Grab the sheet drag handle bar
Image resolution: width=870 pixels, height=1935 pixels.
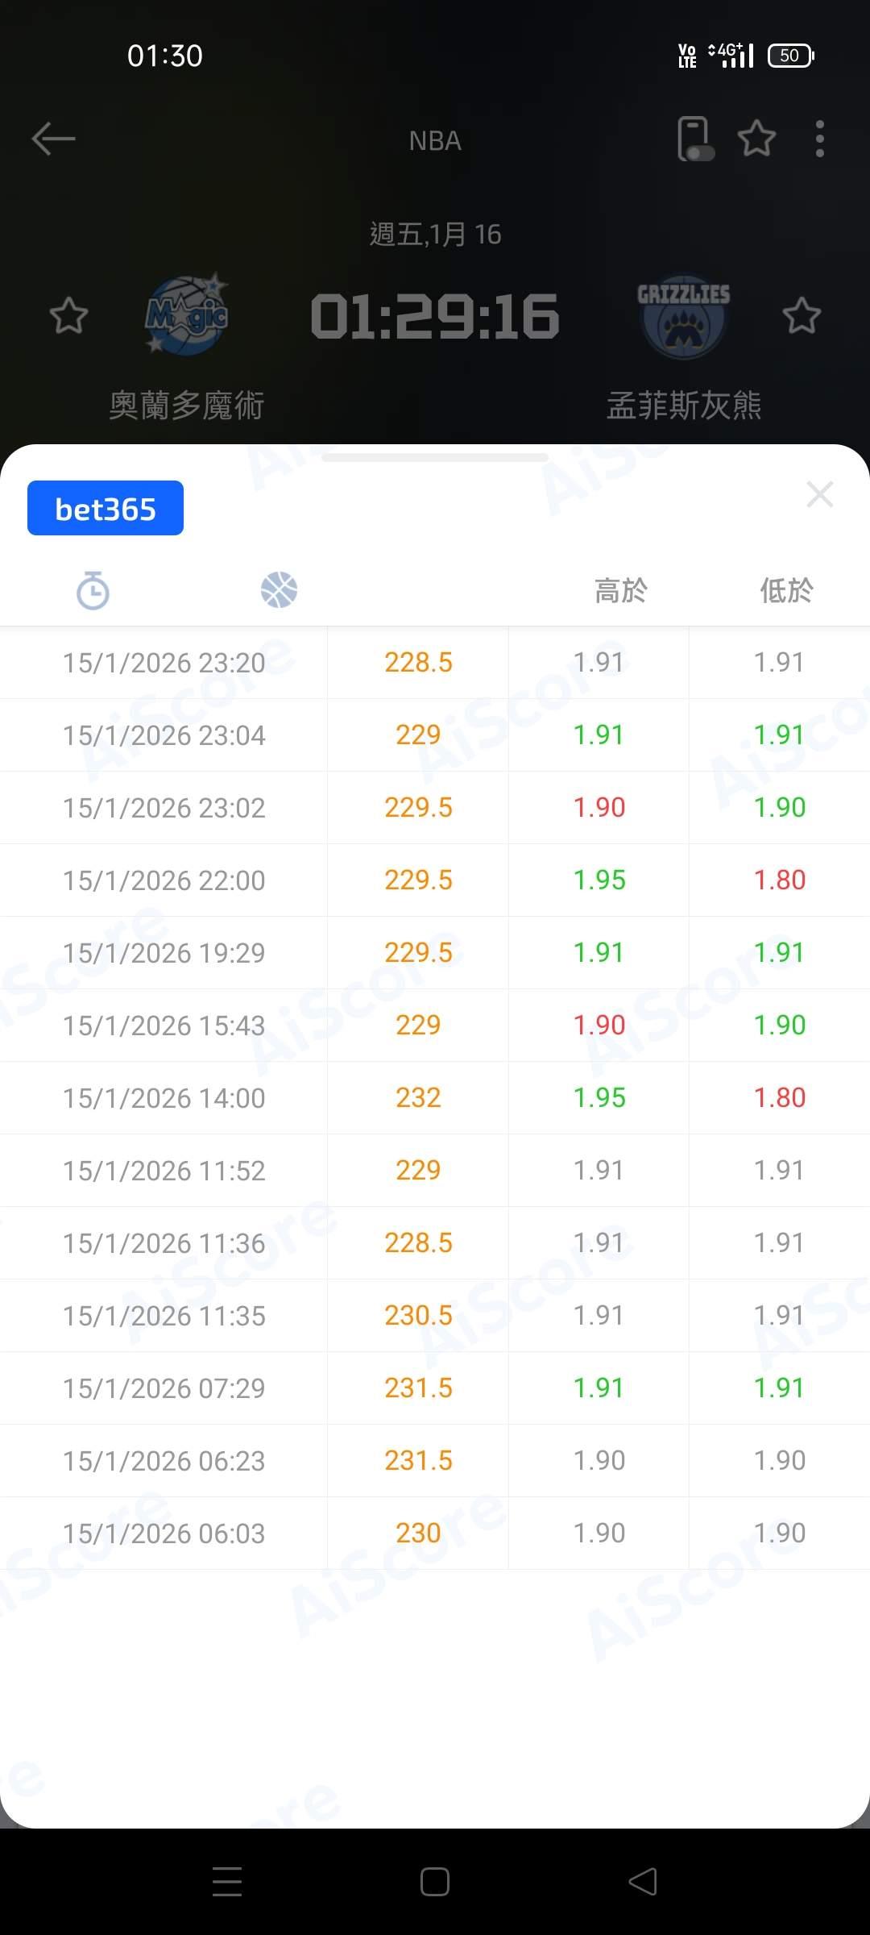click(435, 458)
